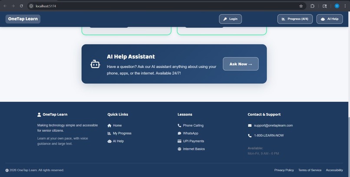This screenshot has width=350, height=177.
Task: Click the user icon beside footer OneTap Learn
Action: coord(39,115)
